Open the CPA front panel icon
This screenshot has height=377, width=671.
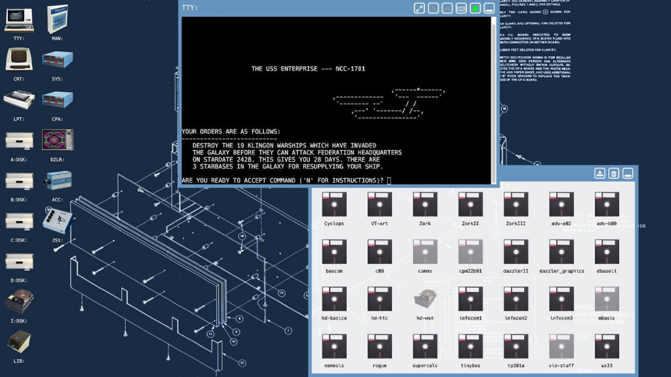pos(58,100)
